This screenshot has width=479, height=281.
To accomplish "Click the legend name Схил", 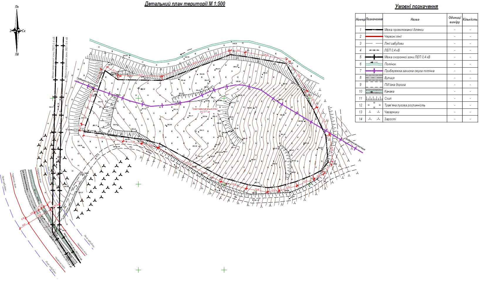I will (388, 98).
